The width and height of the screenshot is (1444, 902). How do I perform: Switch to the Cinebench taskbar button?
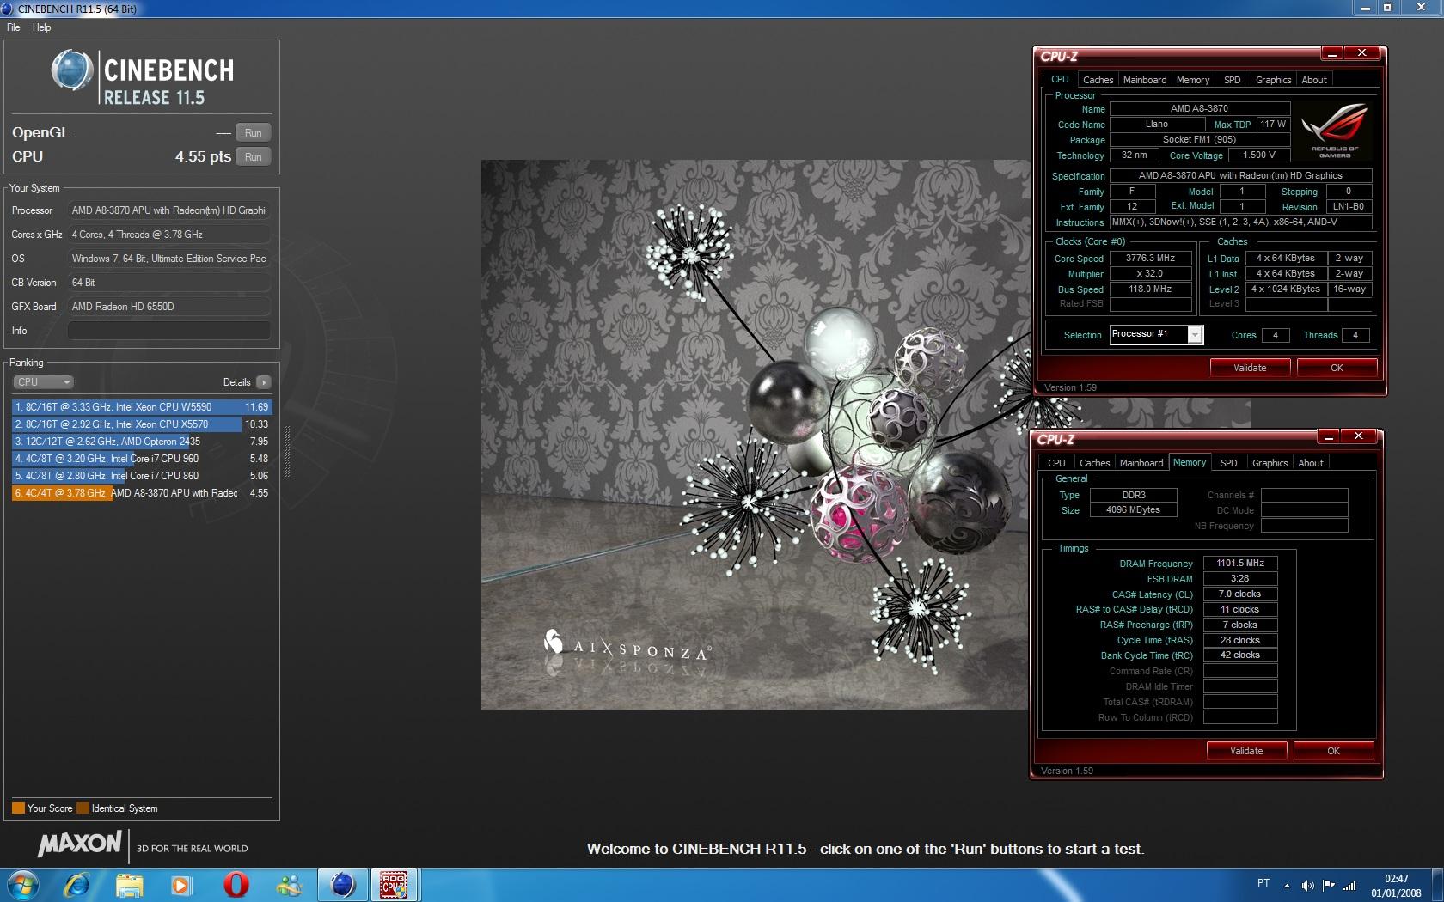pos(342,884)
